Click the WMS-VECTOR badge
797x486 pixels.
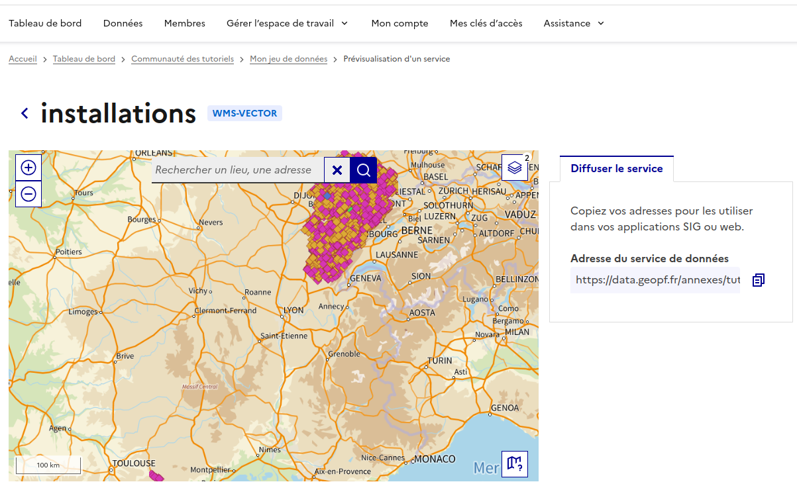click(244, 113)
